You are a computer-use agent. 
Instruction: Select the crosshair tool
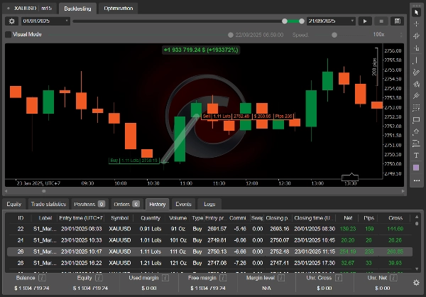coord(416,24)
